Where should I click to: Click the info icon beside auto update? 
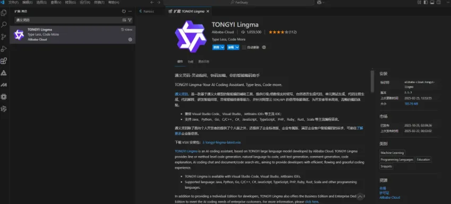(264, 47)
